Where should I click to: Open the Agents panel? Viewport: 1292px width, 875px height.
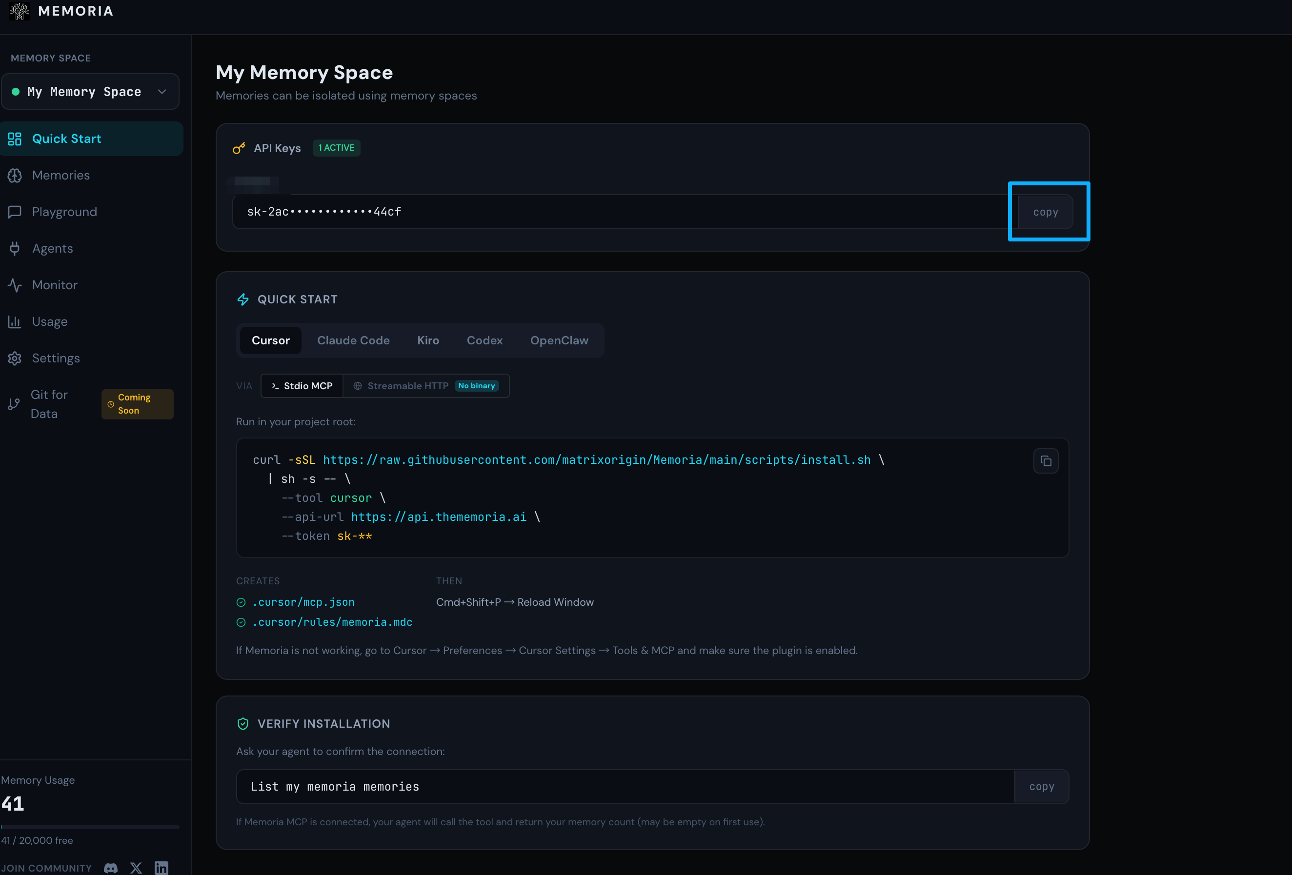point(53,248)
